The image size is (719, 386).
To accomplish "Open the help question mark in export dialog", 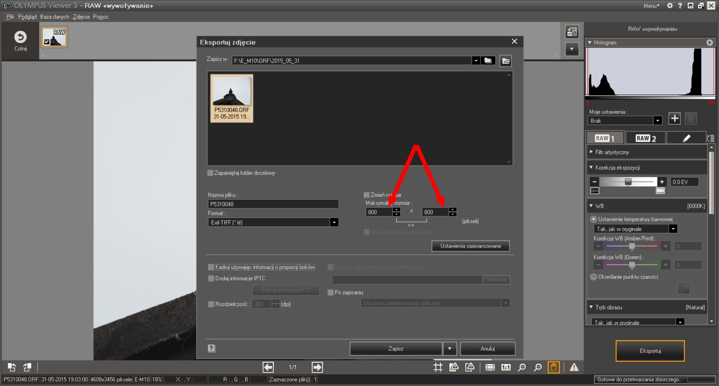I will [212, 348].
